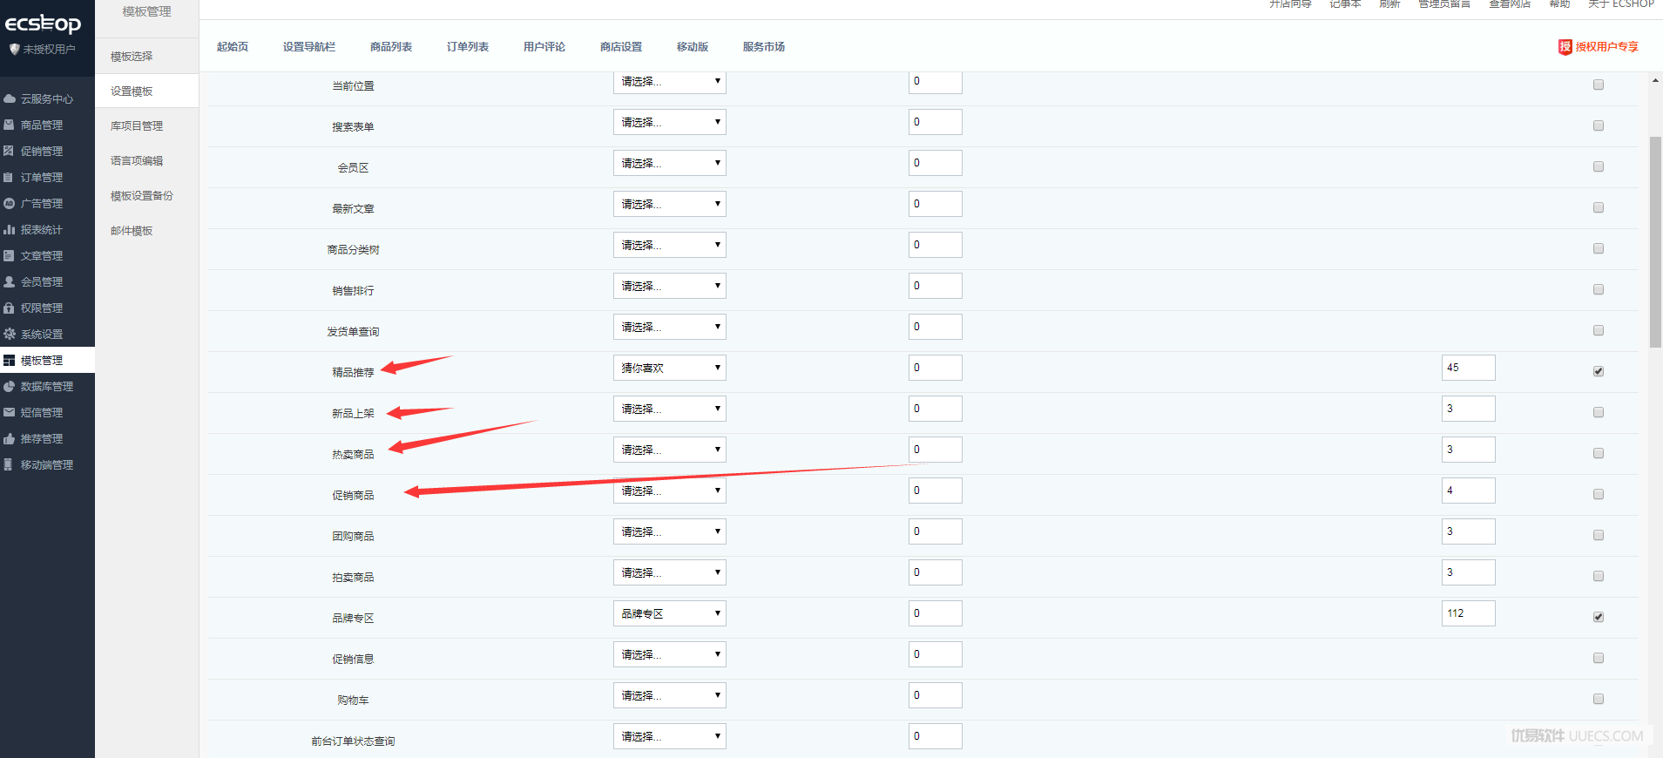Expand the dropdown for 商品分类树

(x=670, y=246)
